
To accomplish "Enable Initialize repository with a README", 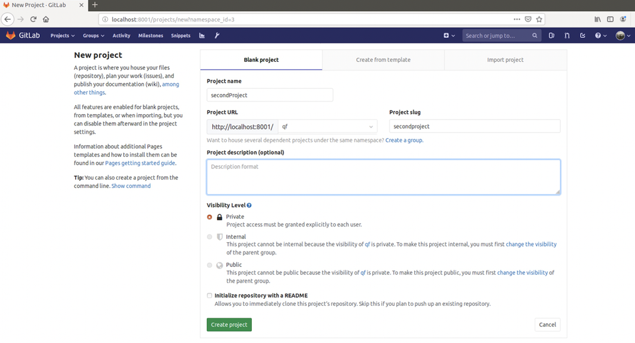I will [x=210, y=296].
